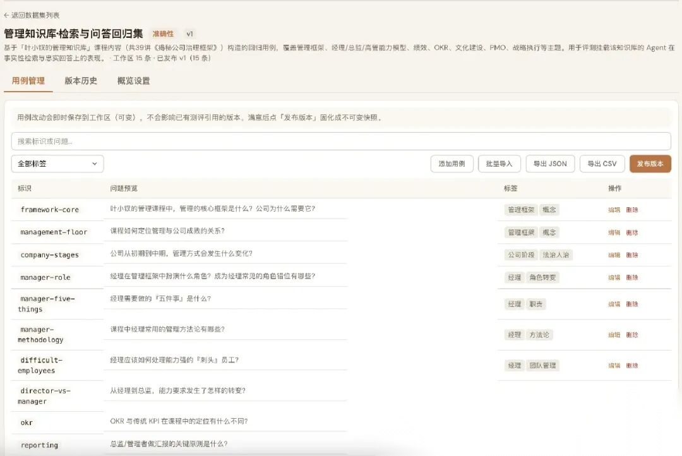This screenshot has height=456, width=682.
Task: Edit the company-stages row
Action: (x=614, y=255)
